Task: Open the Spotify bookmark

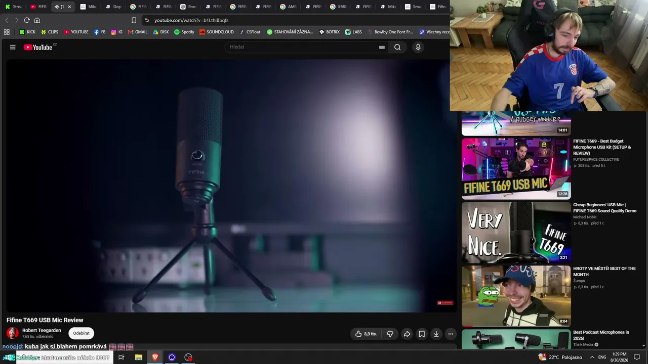Action: (184, 32)
